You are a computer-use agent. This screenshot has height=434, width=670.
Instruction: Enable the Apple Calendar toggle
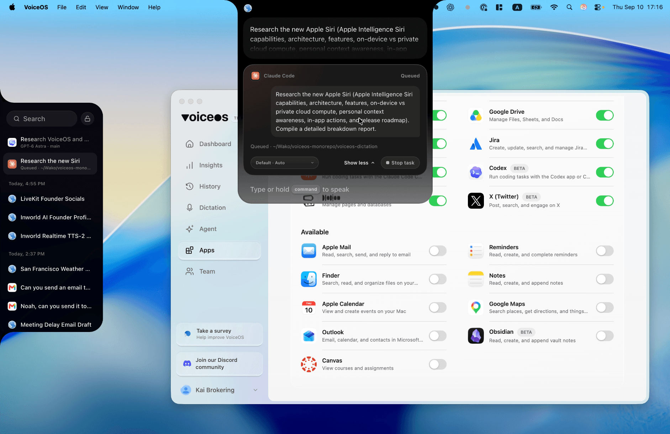[x=438, y=307]
